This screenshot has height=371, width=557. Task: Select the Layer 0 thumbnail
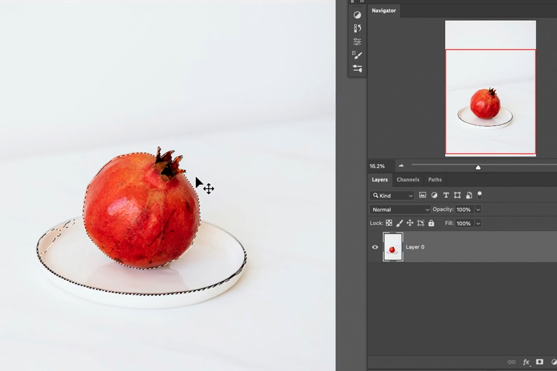click(x=393, y=247)
